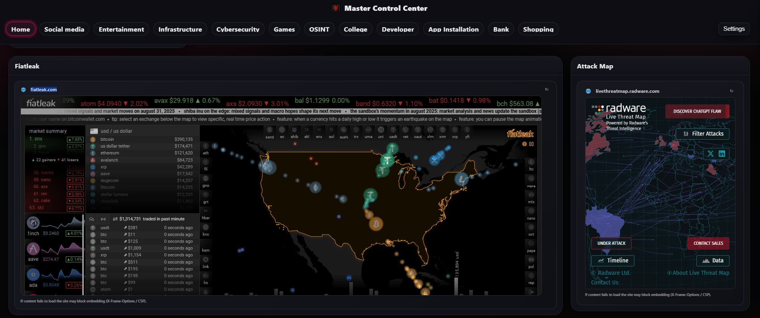This screenshot has width=760, height=318.
Task: Switch to the App Installation tab
Action: click(453, 29)
